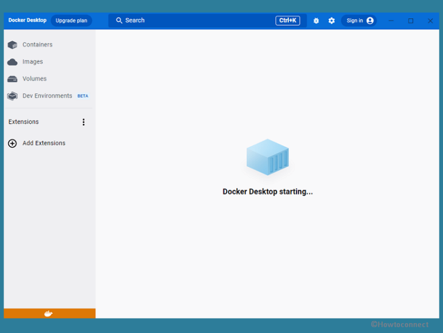Click the blue container cube graphic
The width and height of the screenshot is (443, 333).
pos(268,157)
